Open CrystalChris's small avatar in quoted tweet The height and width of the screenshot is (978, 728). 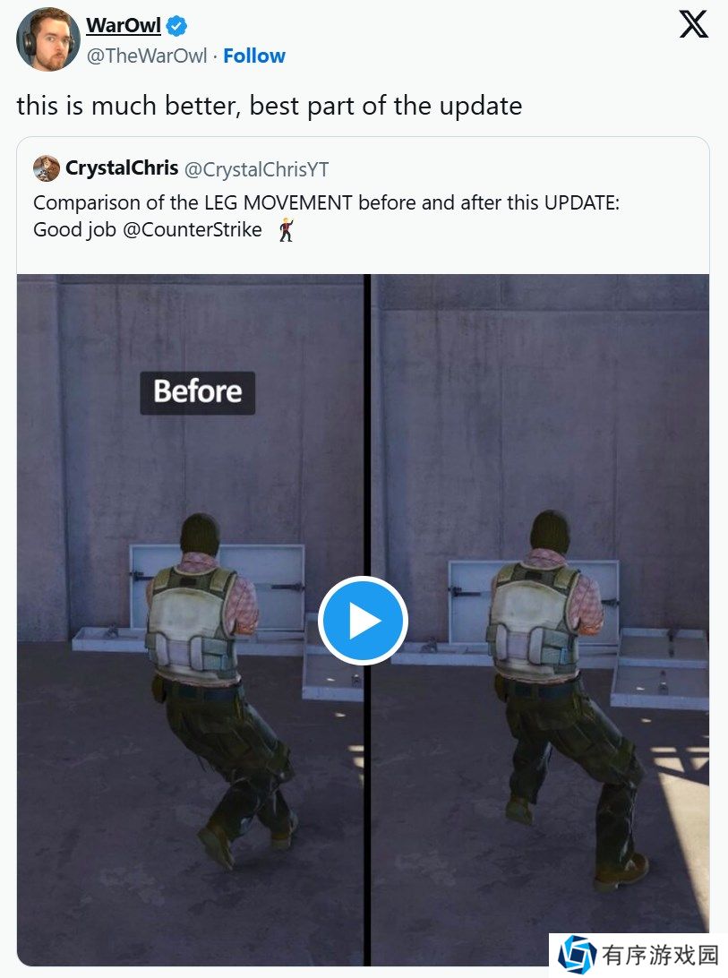[x=47, y=168]
